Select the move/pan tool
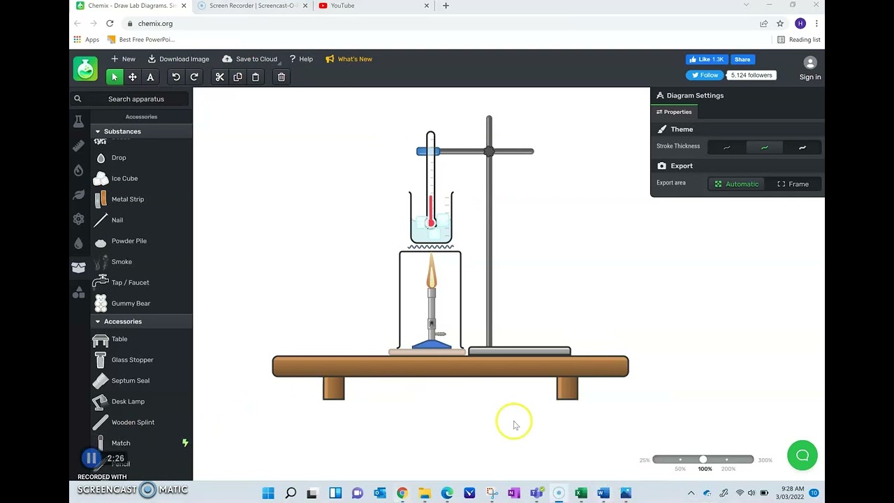Image resolution: width=894 pixels, height=503 pixels. point(132,77)
